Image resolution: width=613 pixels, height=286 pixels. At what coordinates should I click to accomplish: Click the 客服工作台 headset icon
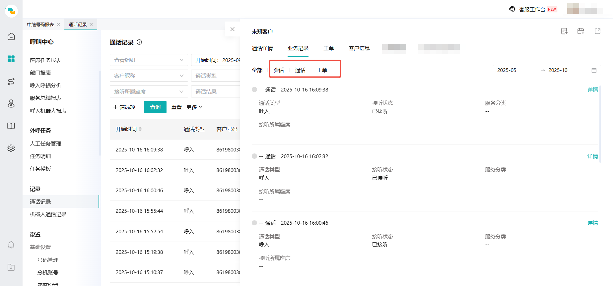(x=512, y=9)
